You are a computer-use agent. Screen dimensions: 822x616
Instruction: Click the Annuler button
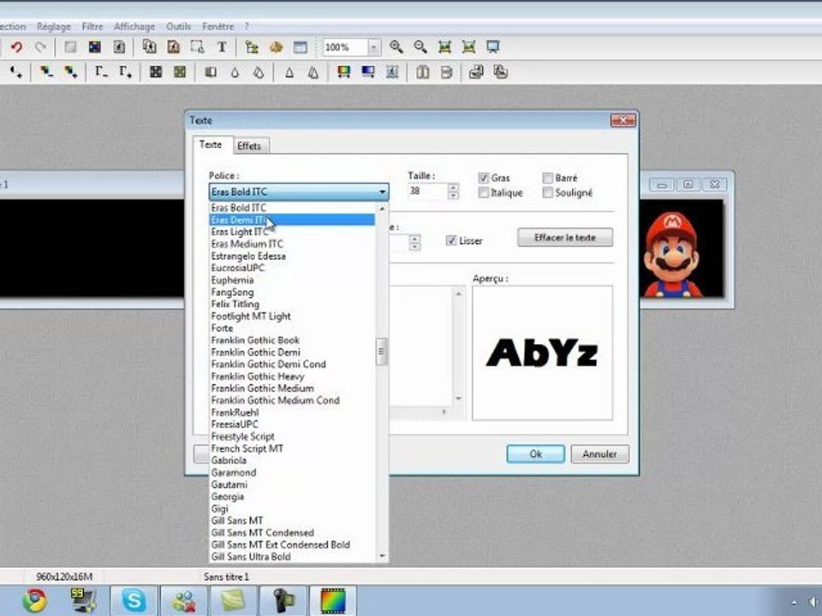click(x=599, y=454)
